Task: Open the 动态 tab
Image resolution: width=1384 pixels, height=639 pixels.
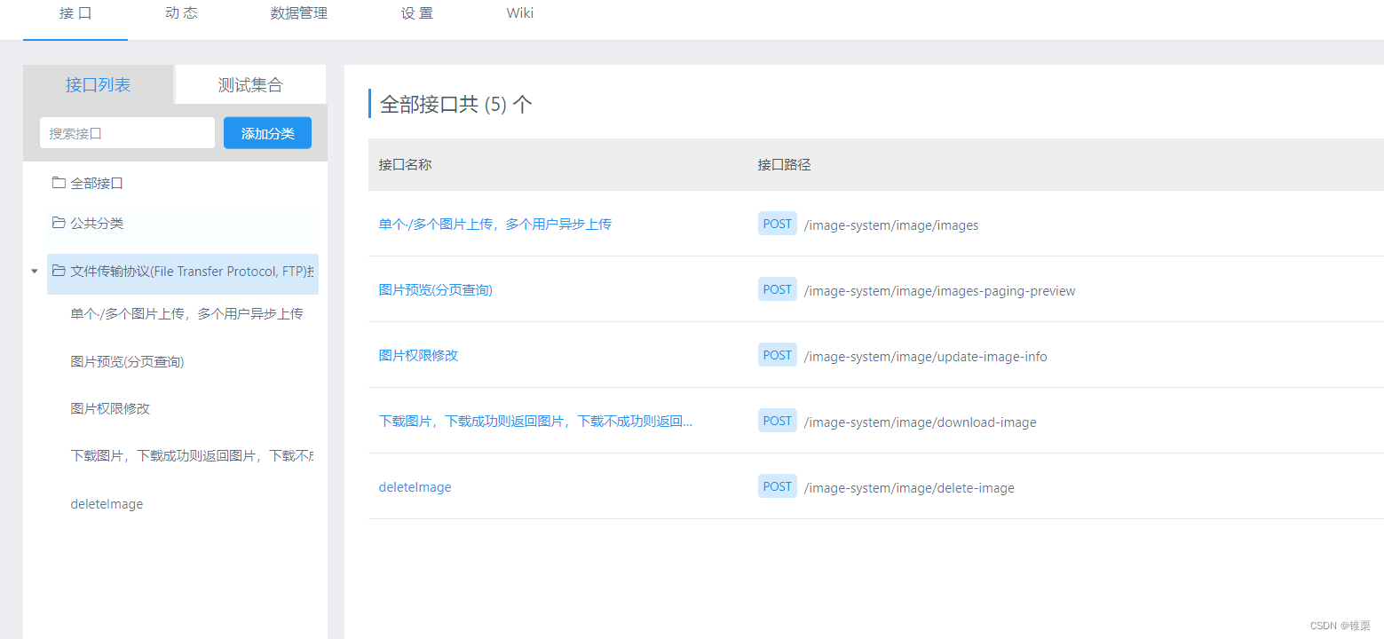Action: (x=181, y=13)
